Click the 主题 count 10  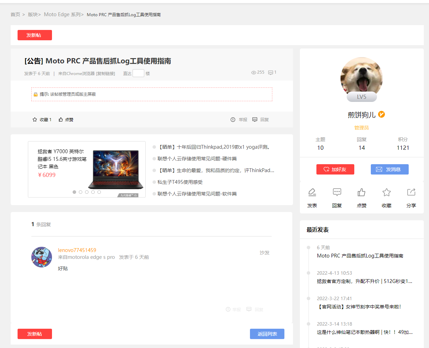(321, 148)
